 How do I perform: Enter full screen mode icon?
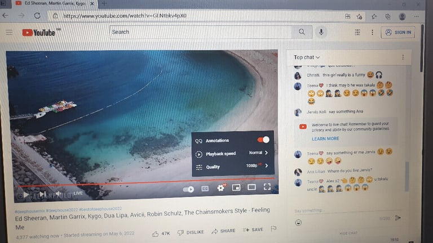point(267,187)
